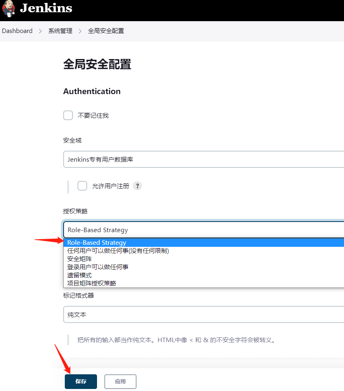This screenshot has width=344, height=391.
Task: Select Role-Based Strategy from the list
Action: point(97,243)
